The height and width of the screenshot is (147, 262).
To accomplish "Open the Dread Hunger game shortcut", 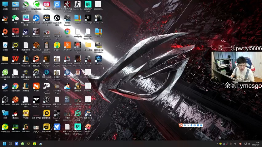I will coord(47,61).
